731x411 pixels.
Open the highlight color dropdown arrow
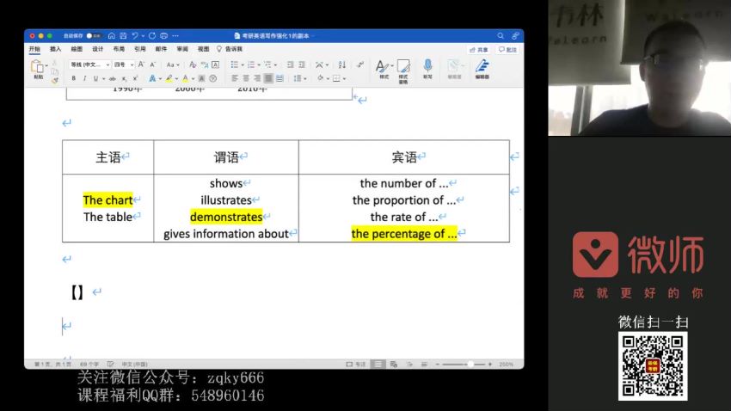176,79
